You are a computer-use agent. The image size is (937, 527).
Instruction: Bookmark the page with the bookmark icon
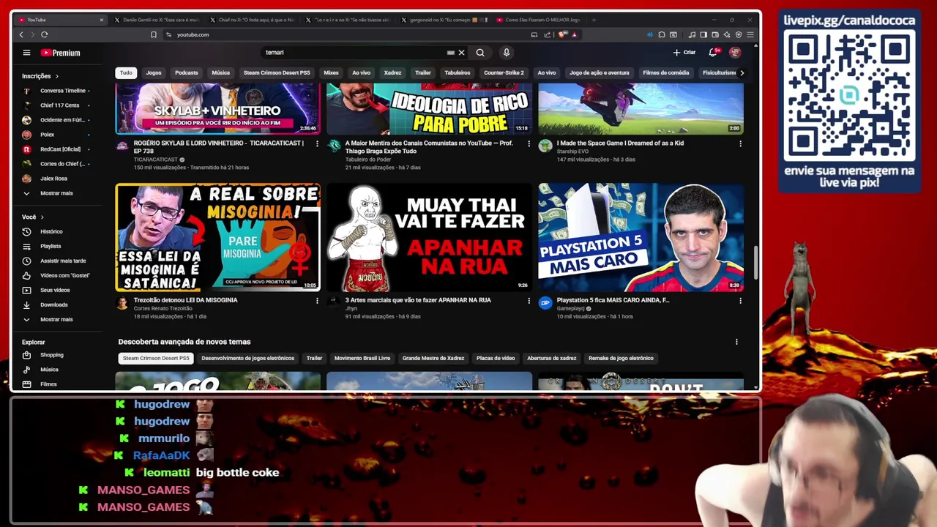(154, 34)
